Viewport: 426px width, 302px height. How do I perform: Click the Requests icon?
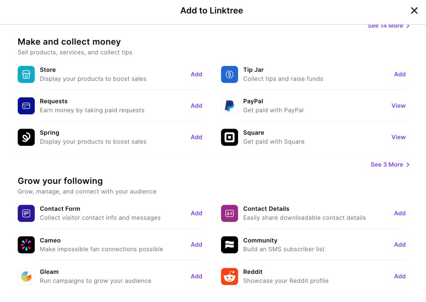click(26, 106)
